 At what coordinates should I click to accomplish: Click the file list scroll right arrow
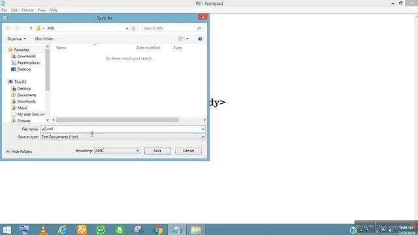204,120
